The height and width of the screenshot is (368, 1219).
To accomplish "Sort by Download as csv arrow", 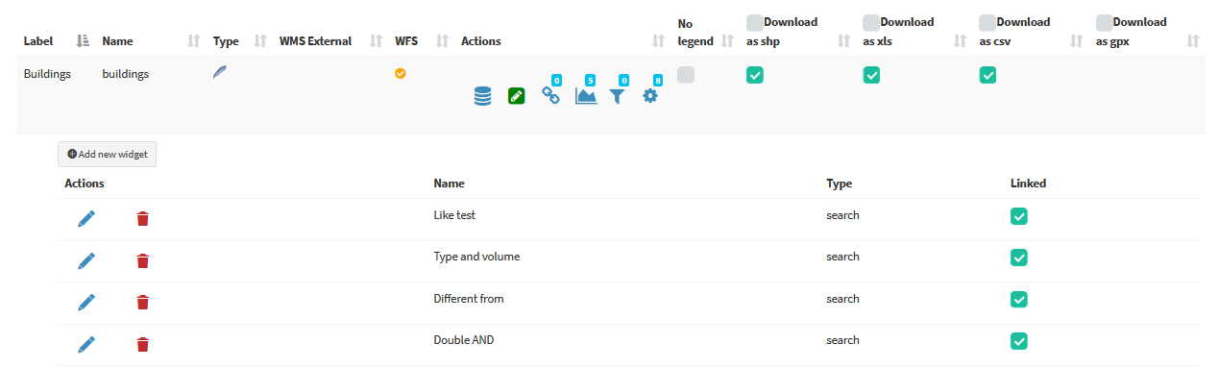I will [1077, 41].
